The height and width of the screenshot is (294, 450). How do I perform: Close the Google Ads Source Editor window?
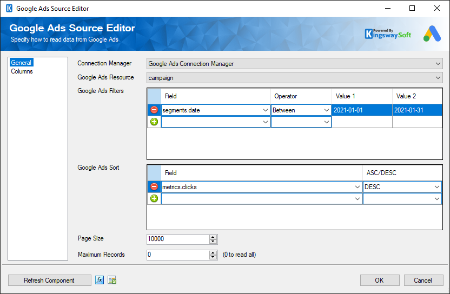click(x=437, y=8)
